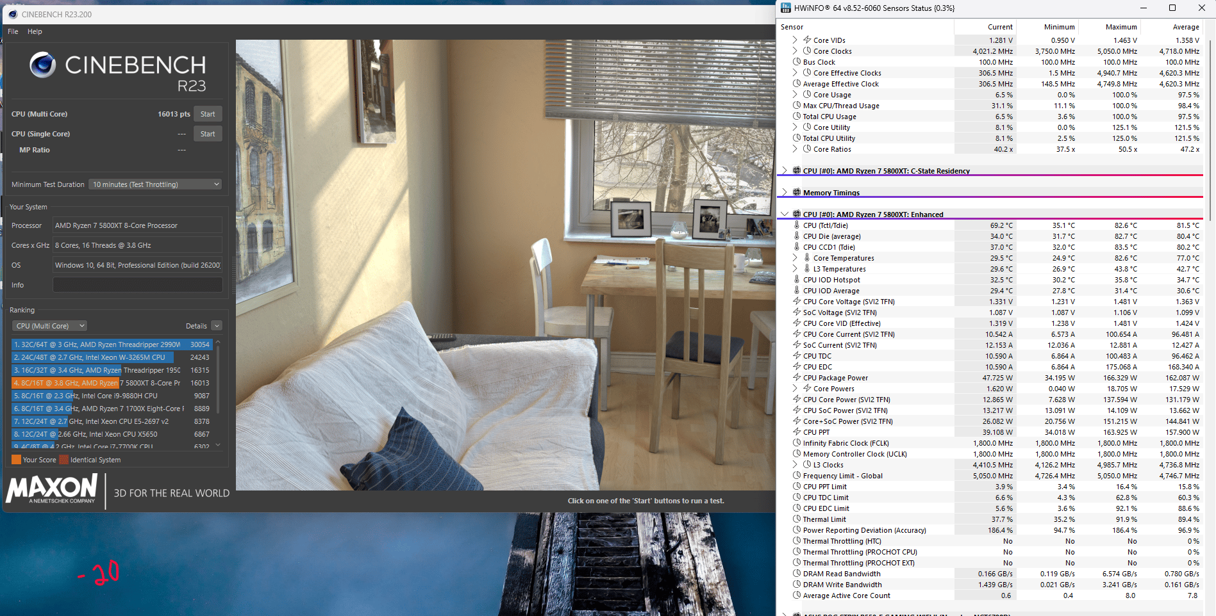This screenshot has height=616, width=1216.
Task: Collapse the Ryzen 7 5800XT Enhanced section
Action: 784,215
